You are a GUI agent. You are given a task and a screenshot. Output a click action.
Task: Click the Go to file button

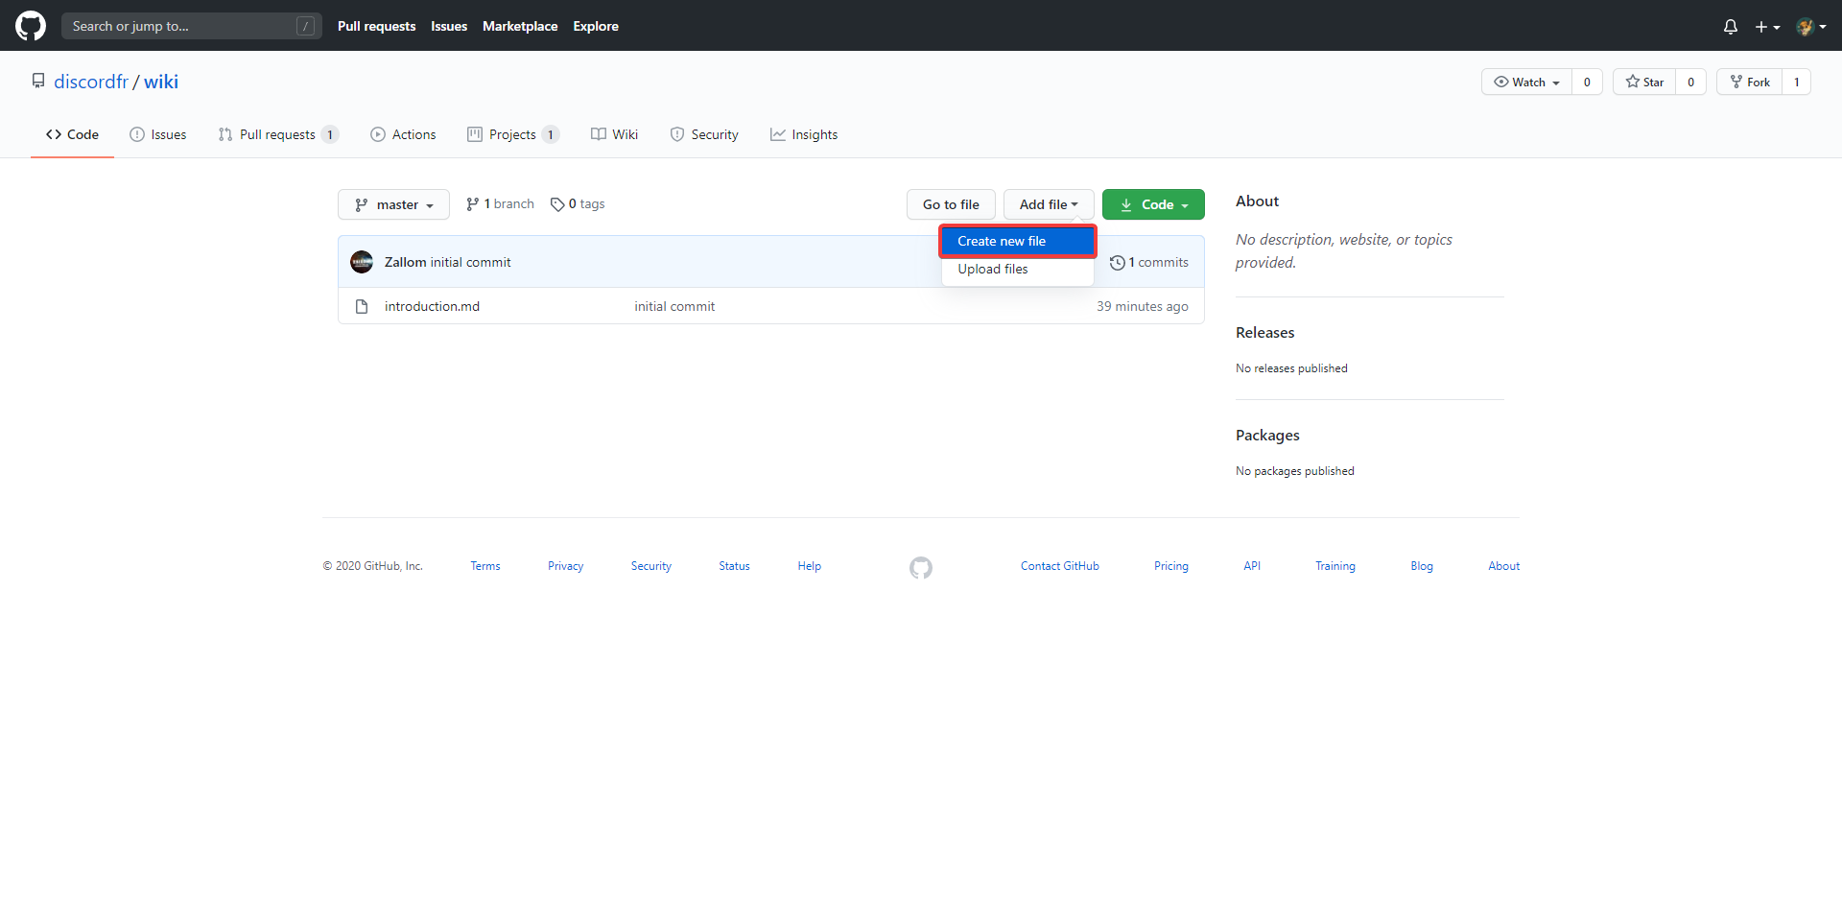pyautogui.click(x=951, y=204)
